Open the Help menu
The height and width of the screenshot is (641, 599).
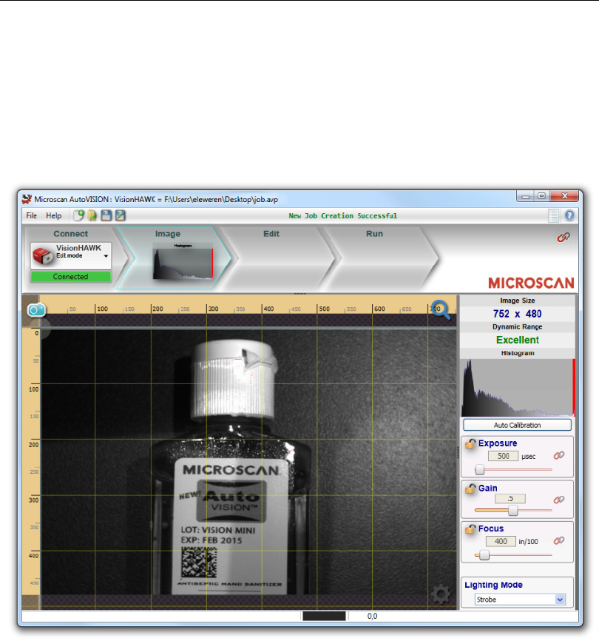(x=53, y=215)
